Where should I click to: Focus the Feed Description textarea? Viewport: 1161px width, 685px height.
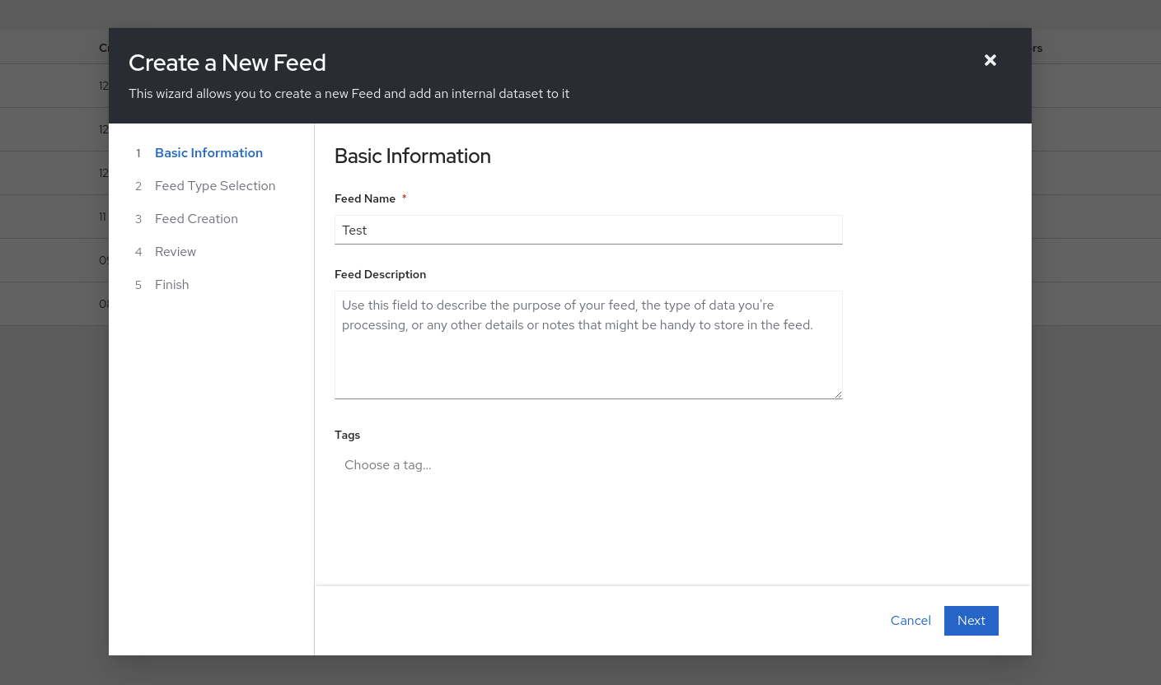[x=588, y=345]
